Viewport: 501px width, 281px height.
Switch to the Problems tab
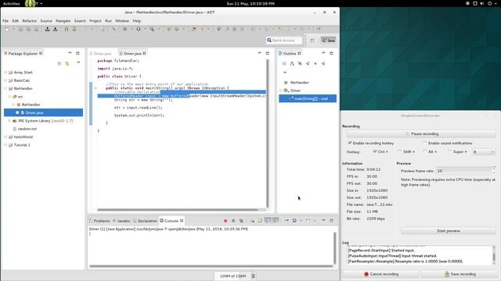(x=99, y=221)
